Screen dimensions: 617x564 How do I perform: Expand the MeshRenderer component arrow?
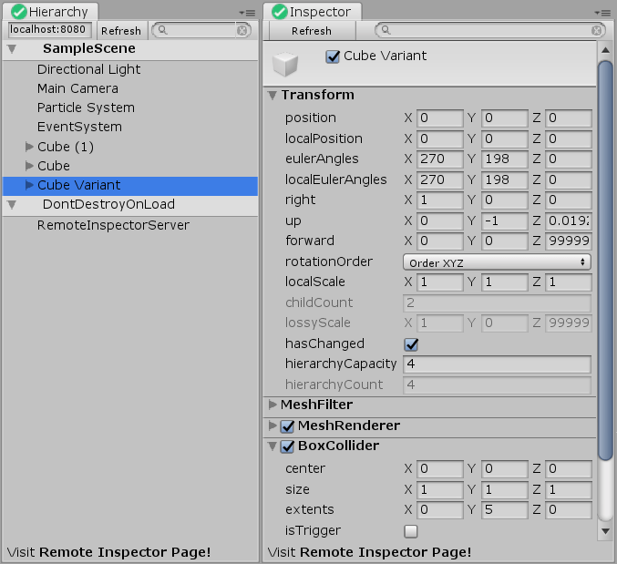pyautogui.click(x=273, y=426)
